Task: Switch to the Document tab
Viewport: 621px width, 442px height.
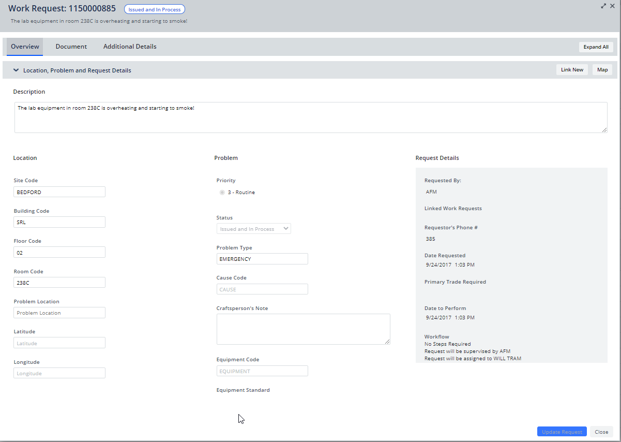Action: (x=71, y=46)
